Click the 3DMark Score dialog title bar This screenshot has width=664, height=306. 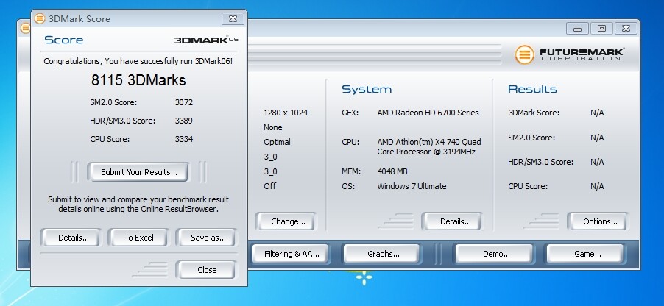[133, 18]
